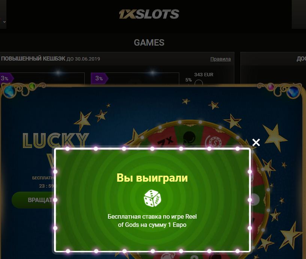This screenshot has width=306, height=259.
Task: Open the Правила cashback rules link
Action: coord(220,59)
